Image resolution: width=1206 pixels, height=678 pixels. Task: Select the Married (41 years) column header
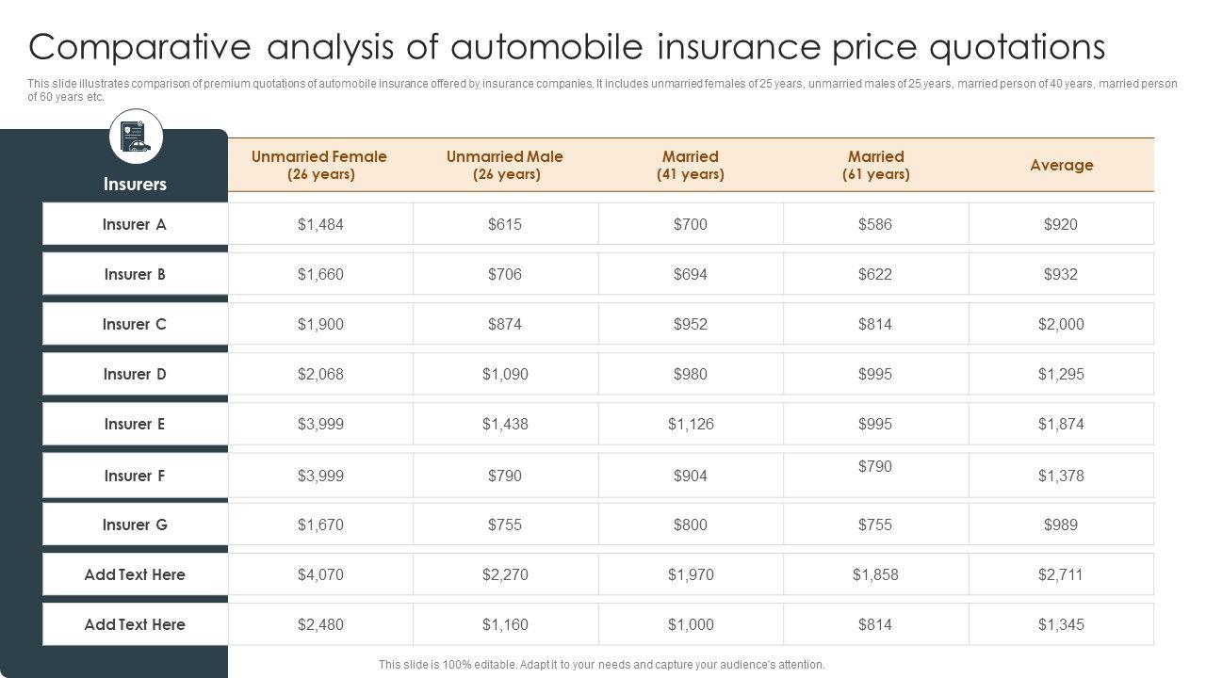(x=691, y=165)
